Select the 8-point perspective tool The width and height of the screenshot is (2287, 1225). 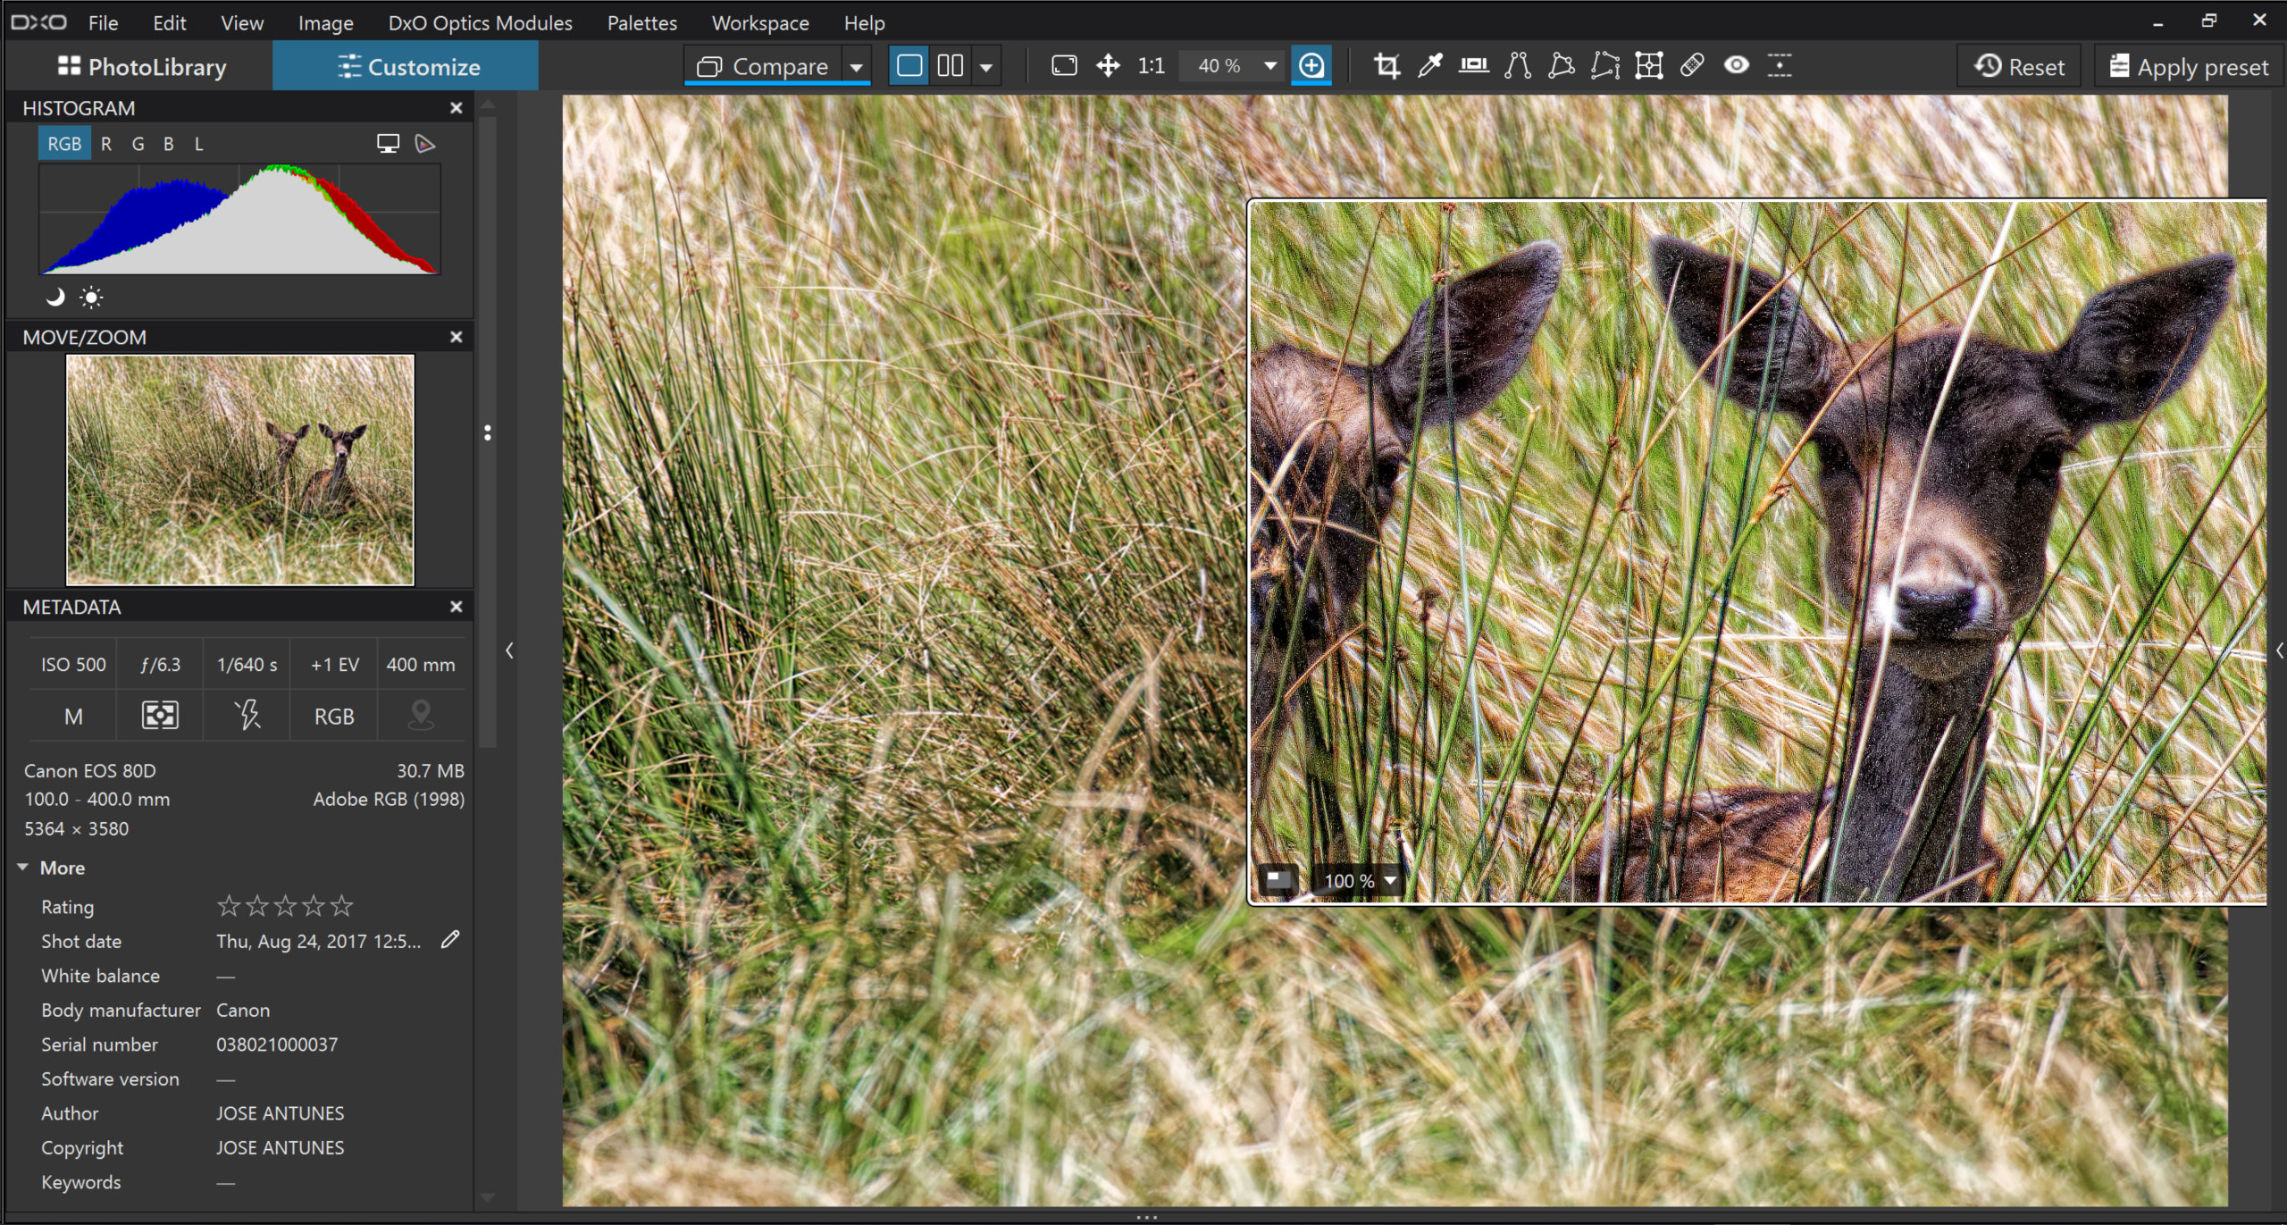1604,65
